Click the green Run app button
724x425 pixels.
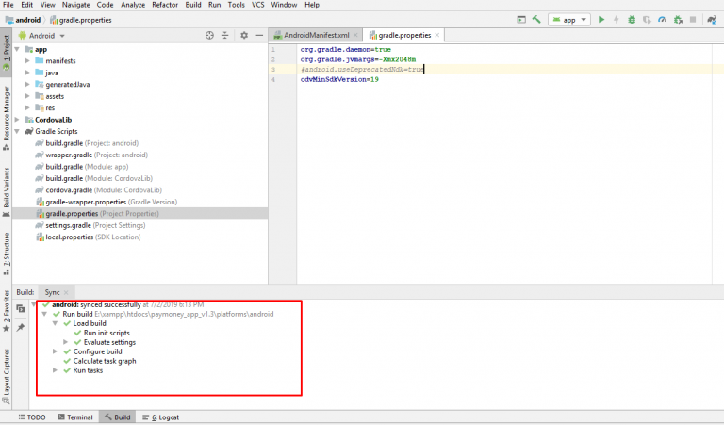tap(601, 19)
